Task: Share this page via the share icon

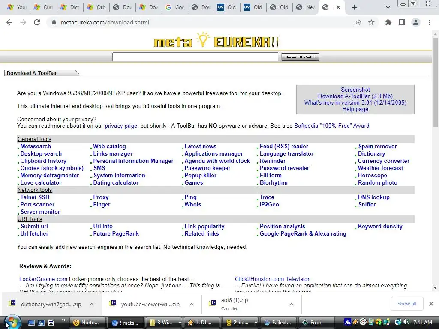Action: click(x=358, y=22)
